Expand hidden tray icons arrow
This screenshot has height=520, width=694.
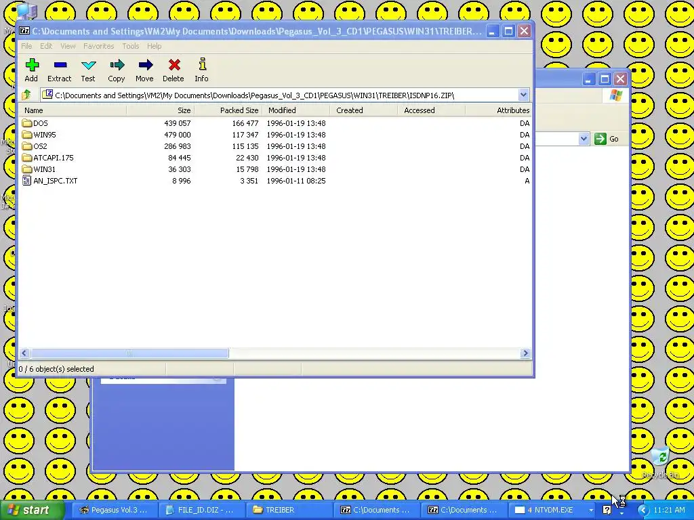[x=642, y=510]
